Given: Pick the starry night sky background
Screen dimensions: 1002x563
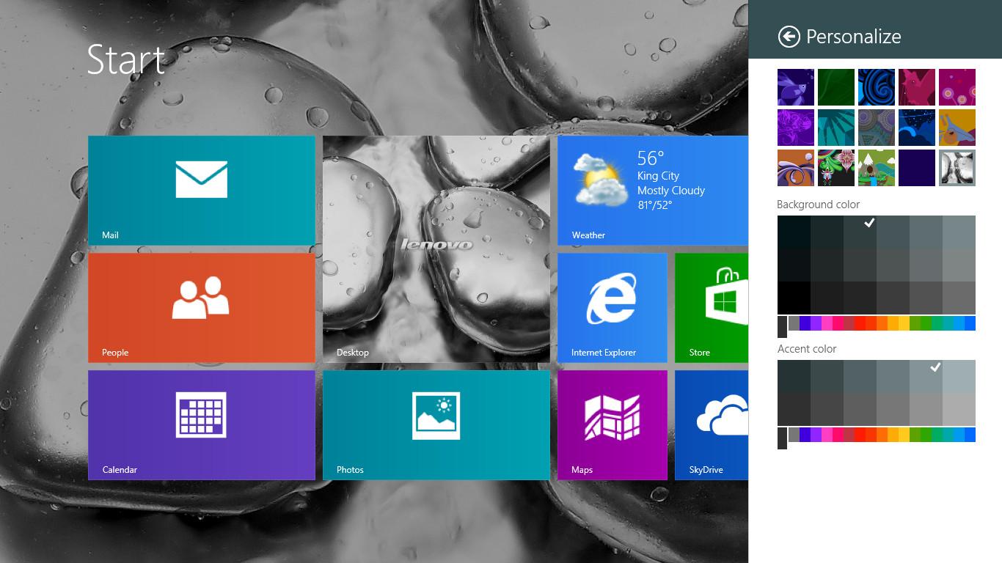Looking at the screenshot, I should 917,128.
